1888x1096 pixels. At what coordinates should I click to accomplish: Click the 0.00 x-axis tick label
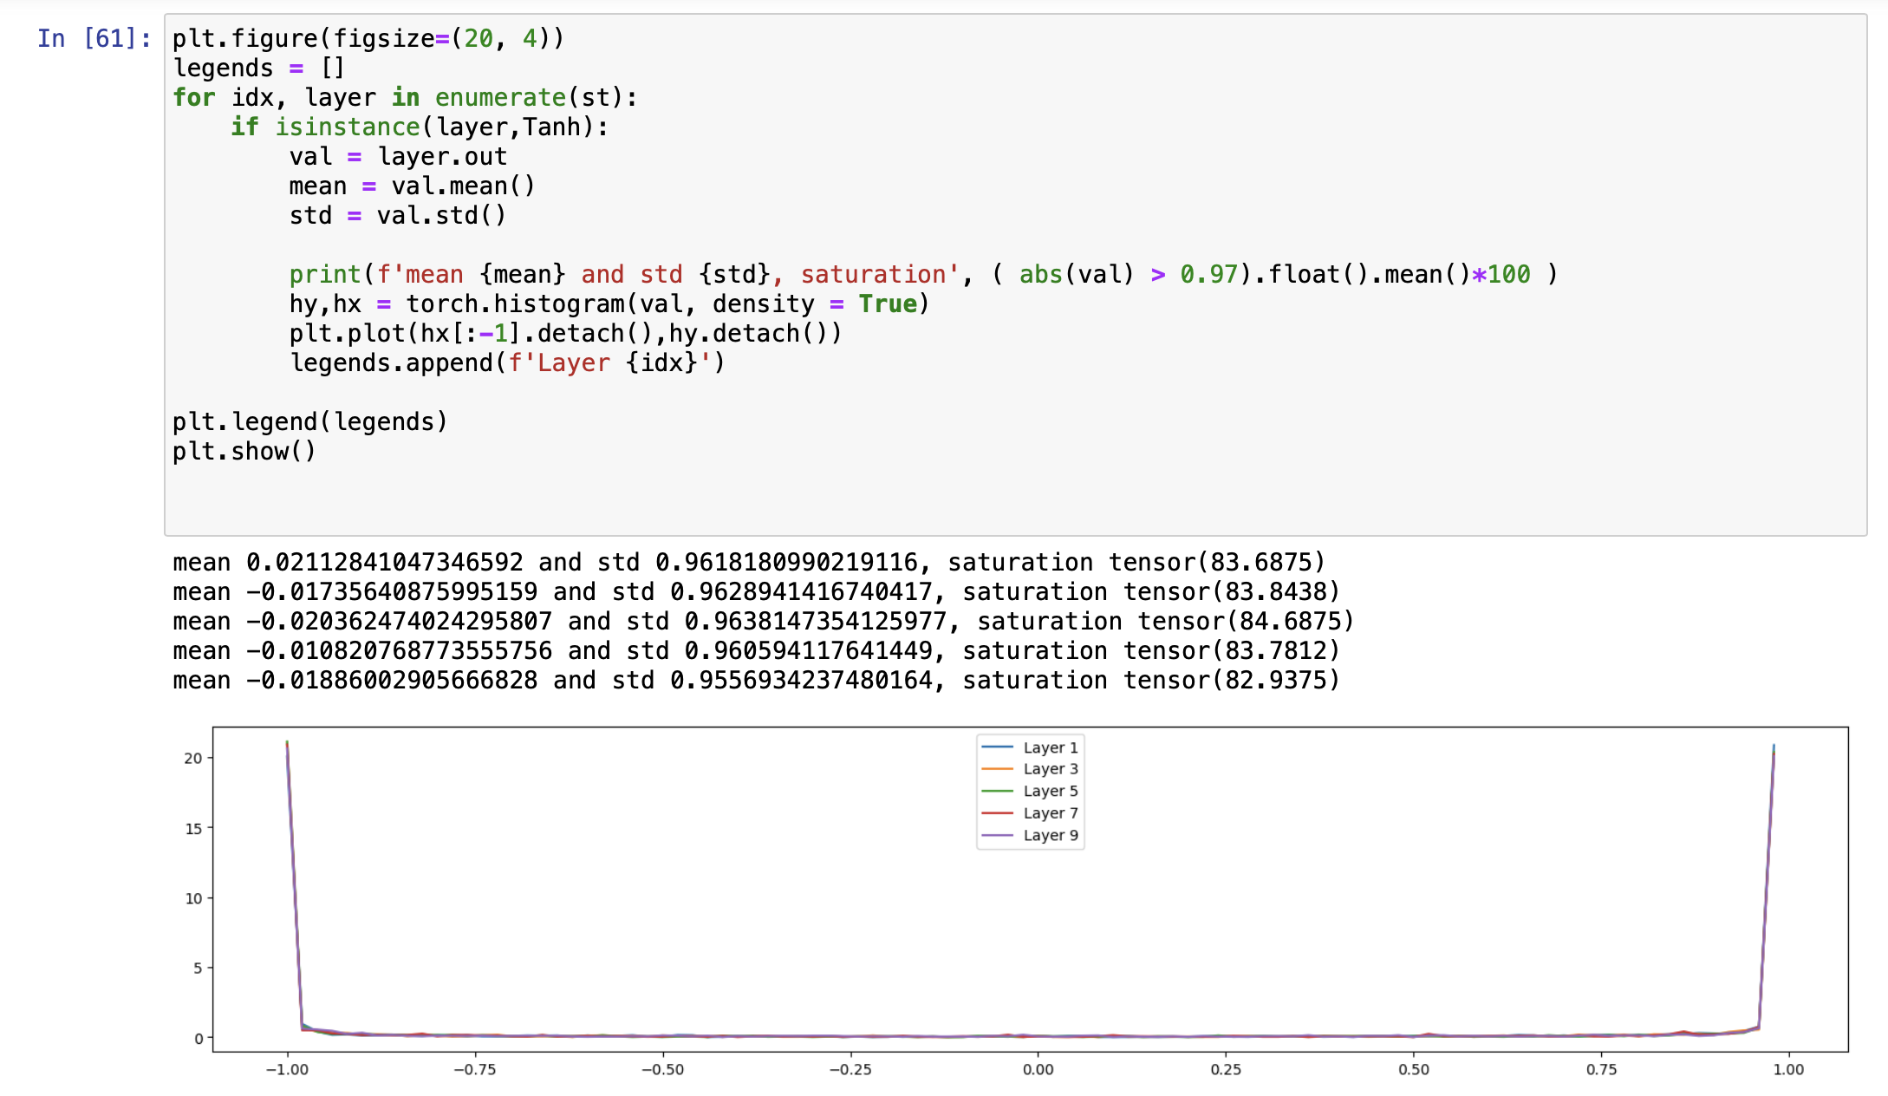click(x=1038, y=1069)
